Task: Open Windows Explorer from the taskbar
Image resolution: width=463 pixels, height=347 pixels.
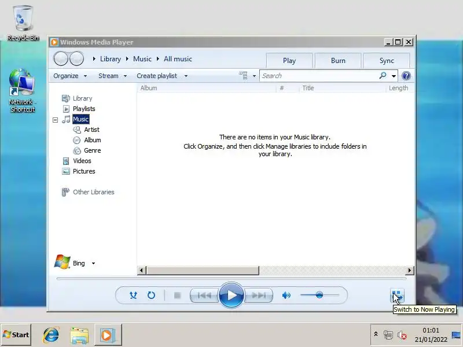Action: (x=79, y=335)
